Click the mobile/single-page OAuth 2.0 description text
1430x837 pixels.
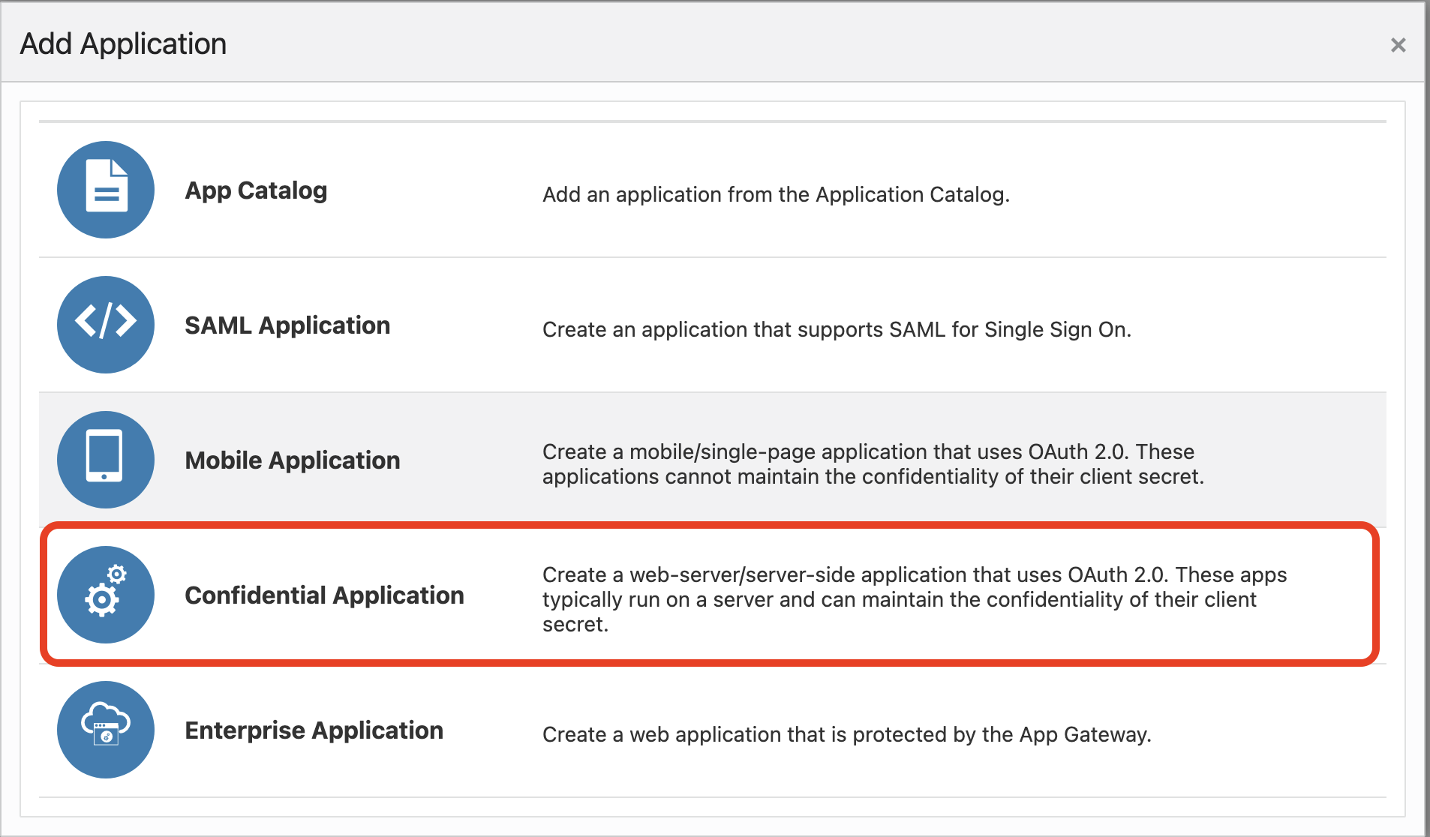[x=873, y=464]
